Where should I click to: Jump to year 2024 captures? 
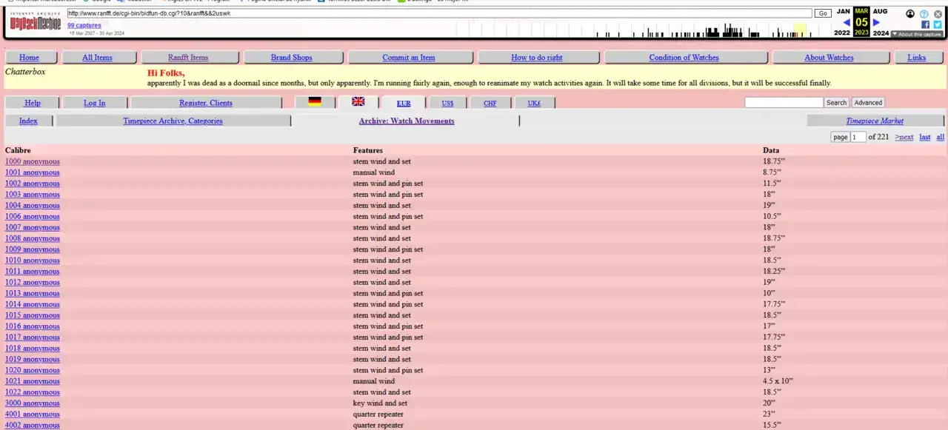tap(881, 33)
